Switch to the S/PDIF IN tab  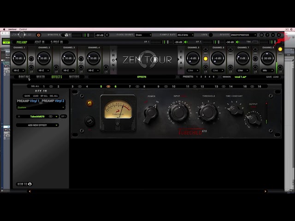(x=57, y=42)
